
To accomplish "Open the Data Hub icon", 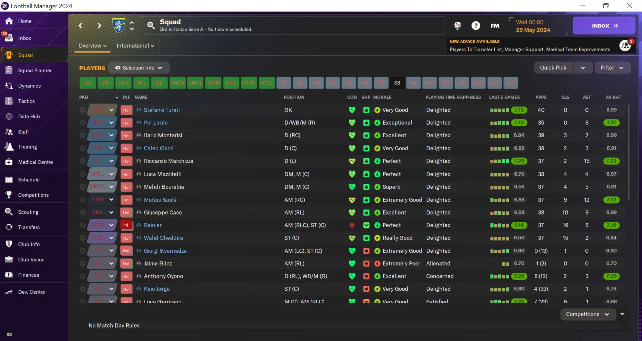I will [9, 116].
